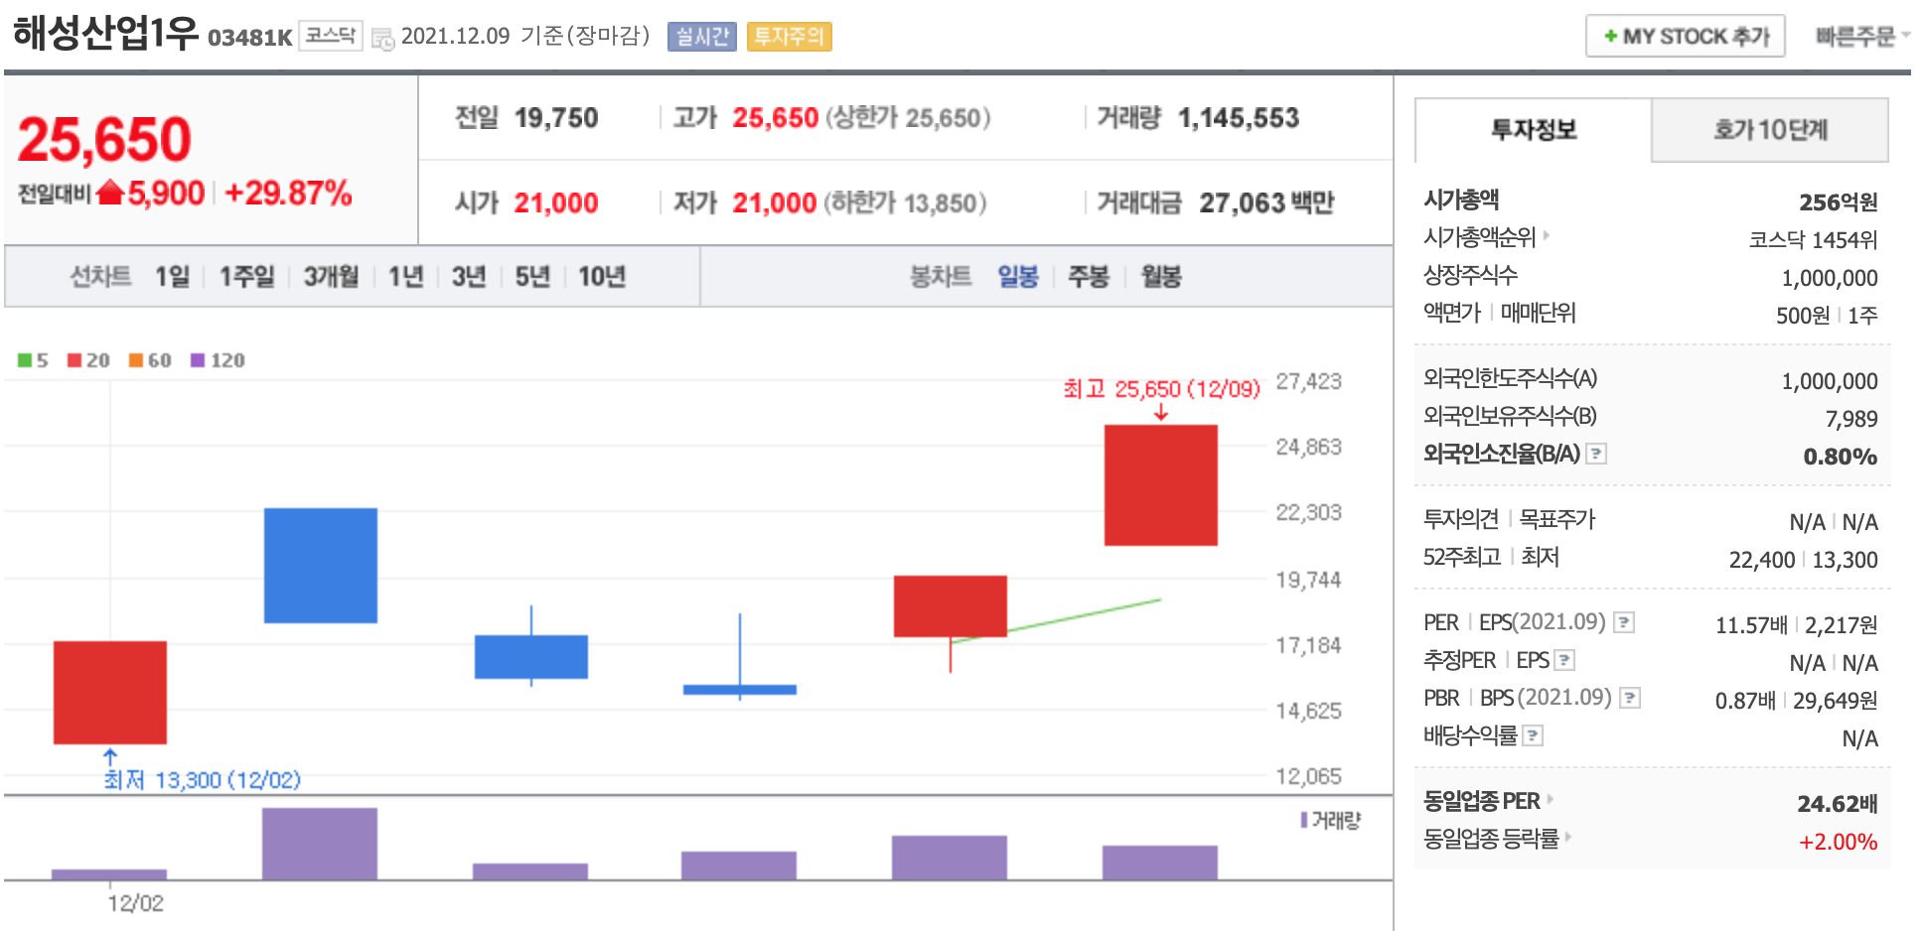Click the red candlestick at 최고 25,650

point(1161,485)
